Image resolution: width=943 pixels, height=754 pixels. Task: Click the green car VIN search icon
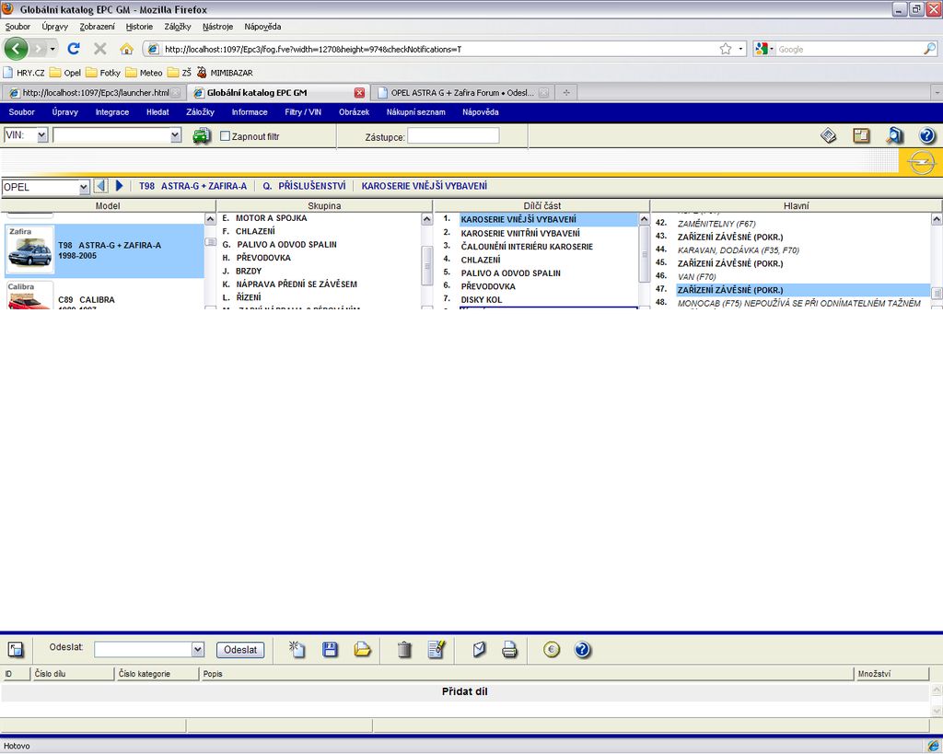(x=202, y=136)
